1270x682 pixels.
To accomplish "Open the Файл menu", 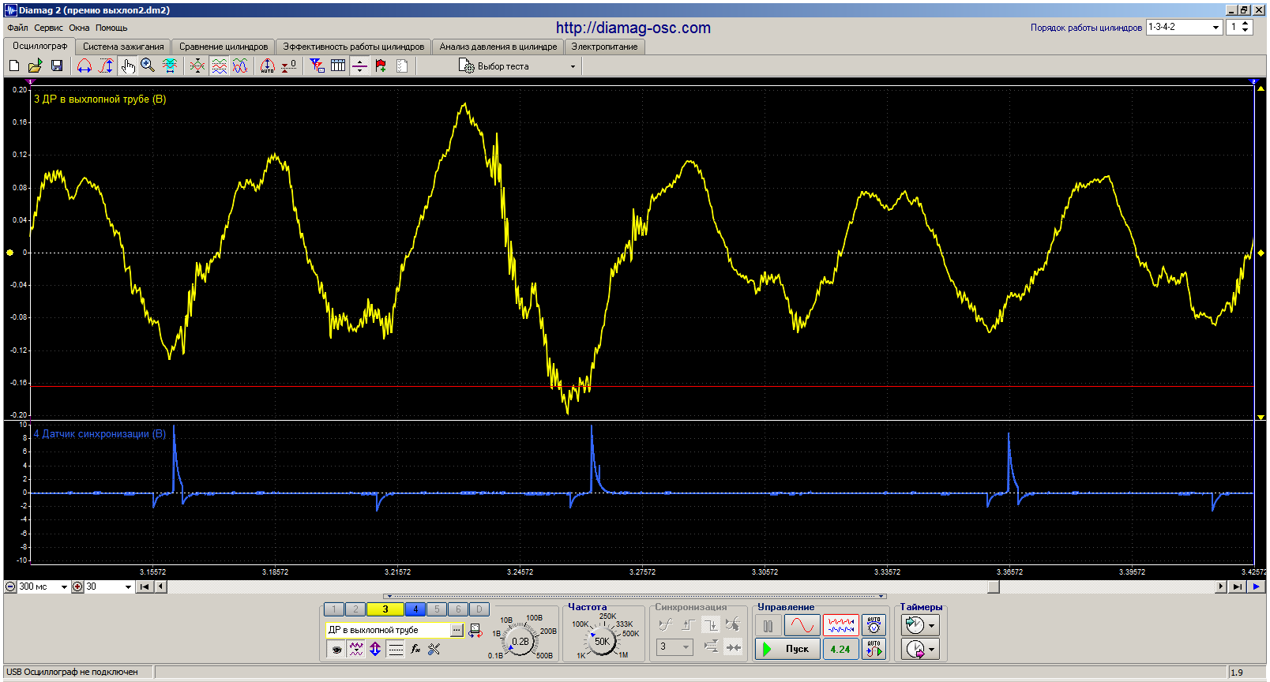I will click(x=17, y=28).
